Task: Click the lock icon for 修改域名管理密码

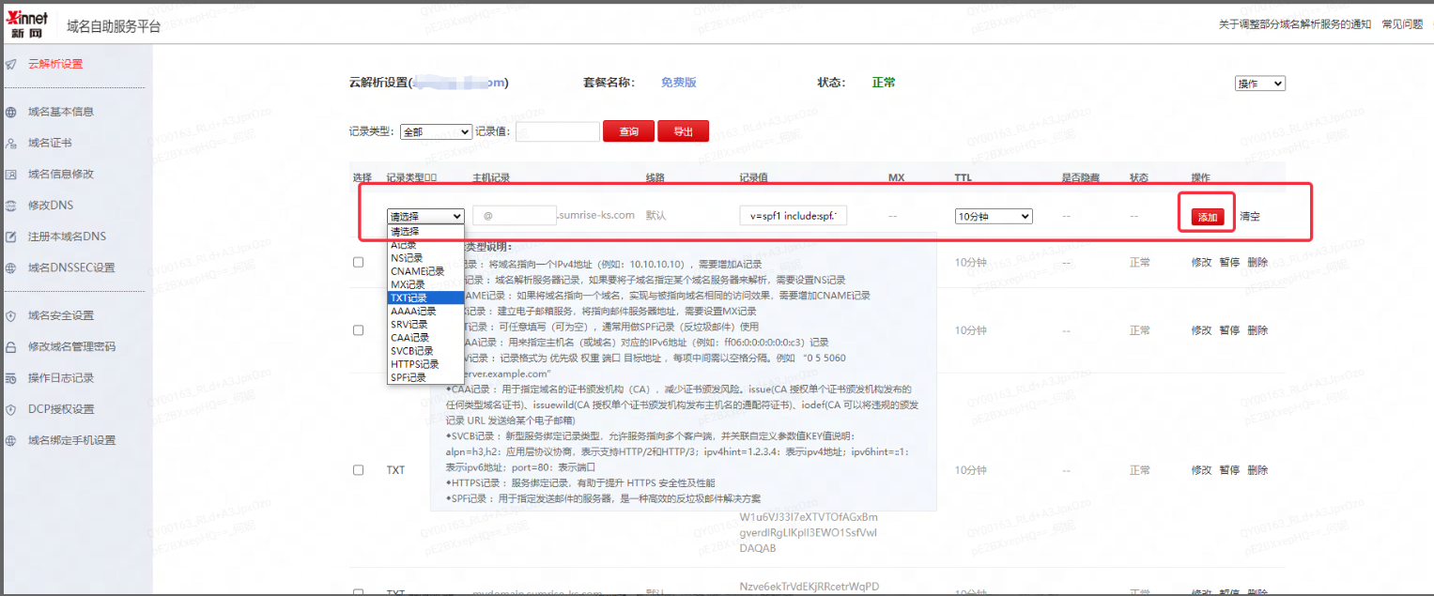Action: pos(11,347)
